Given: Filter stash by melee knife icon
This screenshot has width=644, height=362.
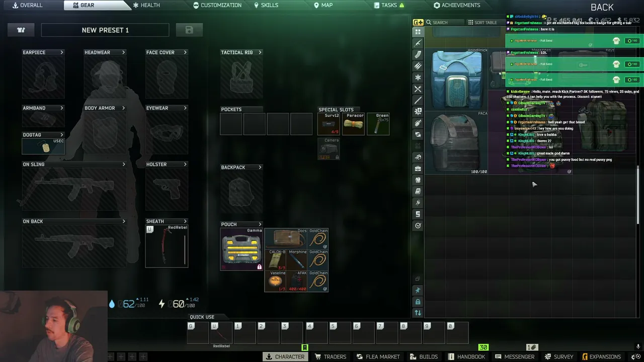Looking at the screenshot, I should point(418,101).
